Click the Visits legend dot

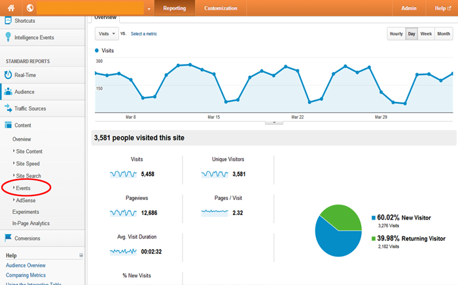[97, 50]
